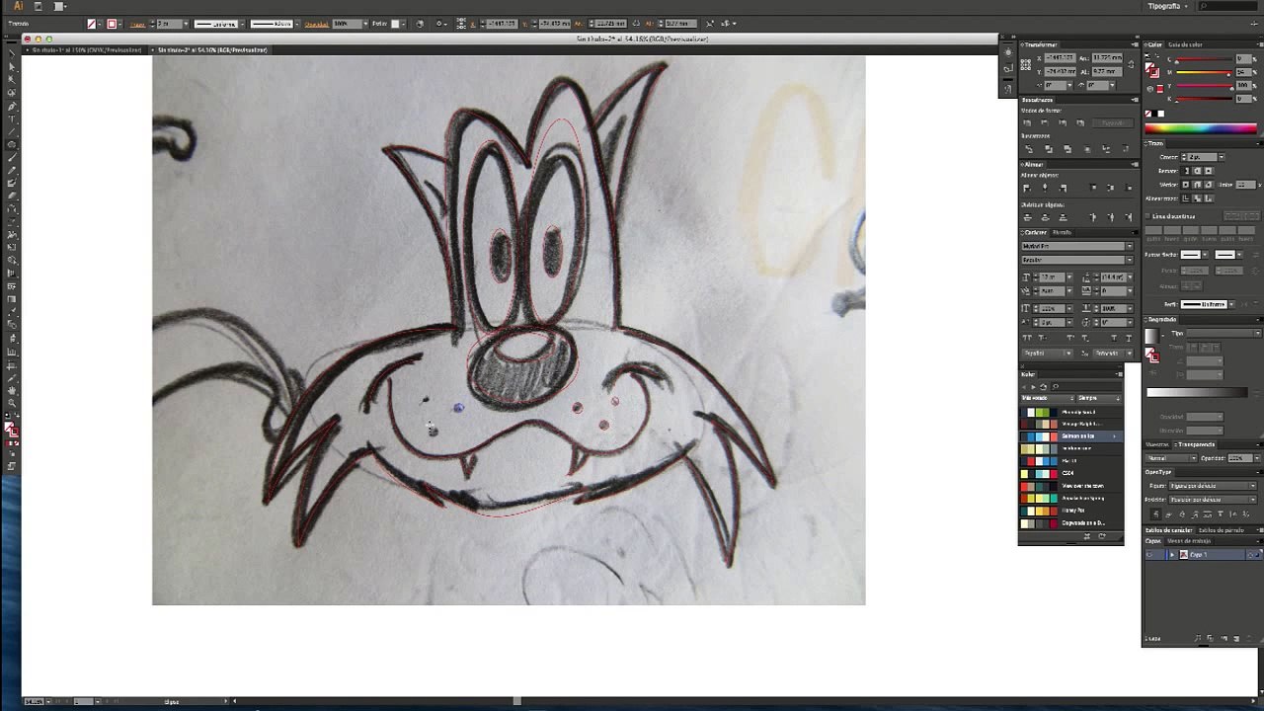Align objects to the top edge
Image resolution: width=1264 pixels, height=711 pixels.
click(x=1093, y=188)
